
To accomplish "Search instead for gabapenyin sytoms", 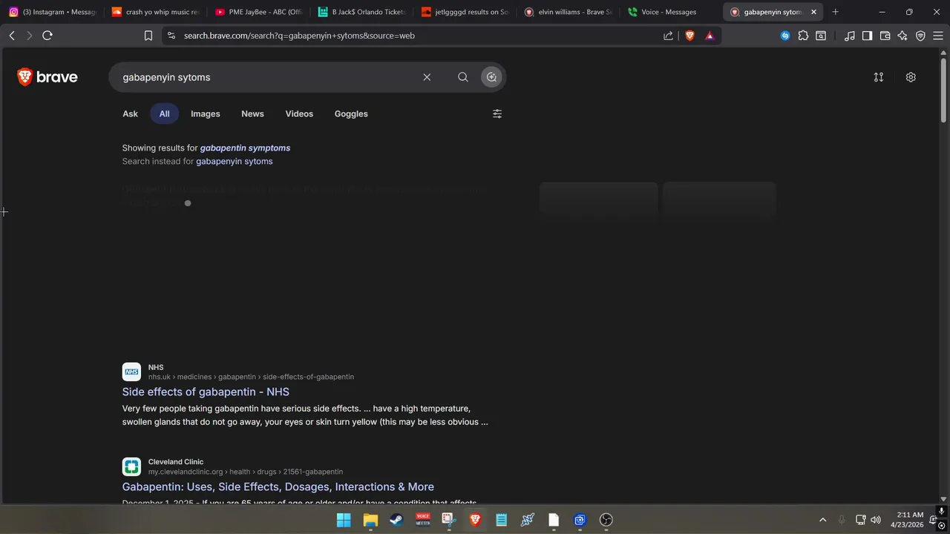I will (235, 161).
